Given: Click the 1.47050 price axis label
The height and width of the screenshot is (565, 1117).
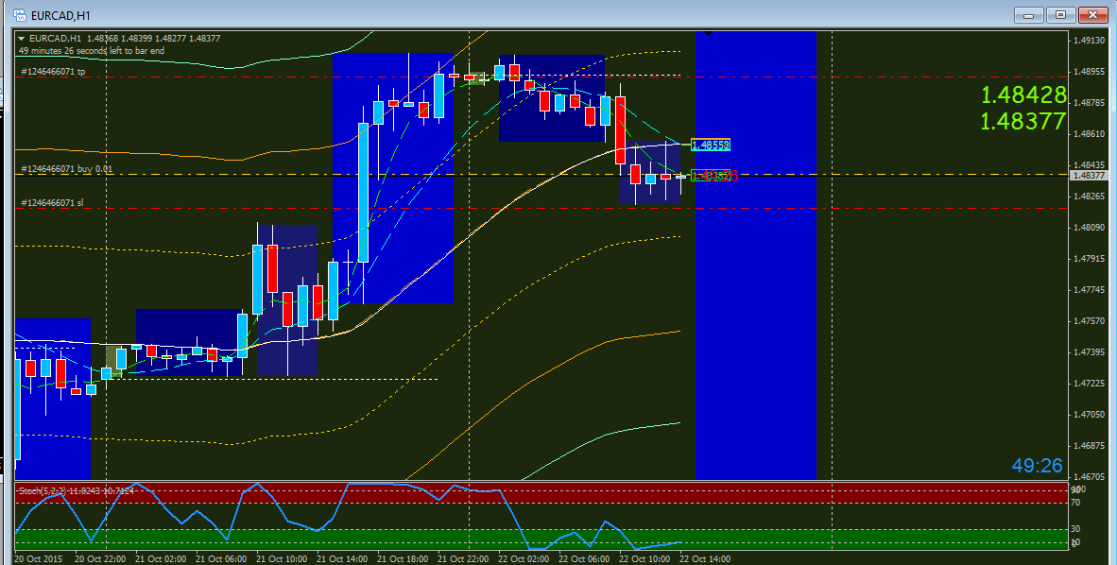Looking at the screenshot, I should point(1089,415).
